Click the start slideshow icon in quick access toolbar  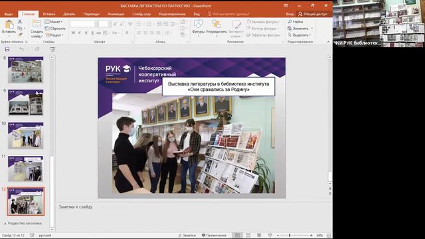pos(52,49)
